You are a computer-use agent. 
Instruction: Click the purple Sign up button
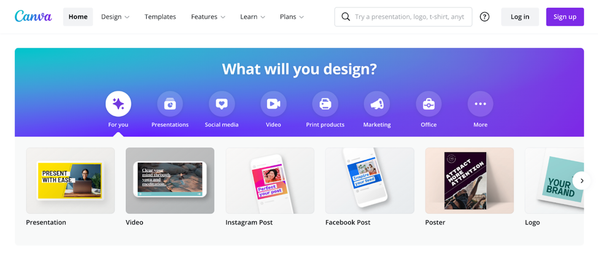pos(565,17)
